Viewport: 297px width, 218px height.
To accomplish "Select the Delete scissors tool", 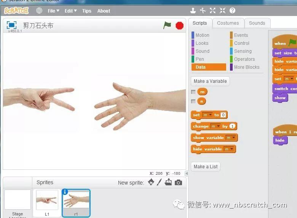I will pos(203,11).
